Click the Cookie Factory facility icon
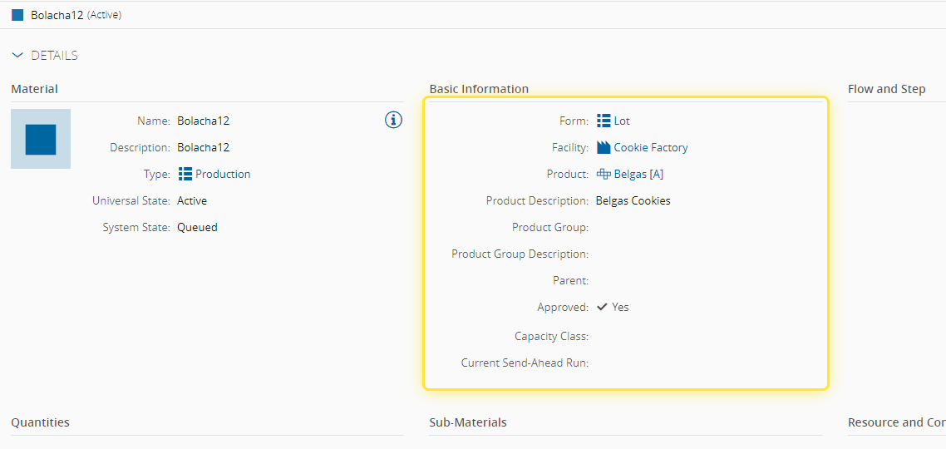 604,147
